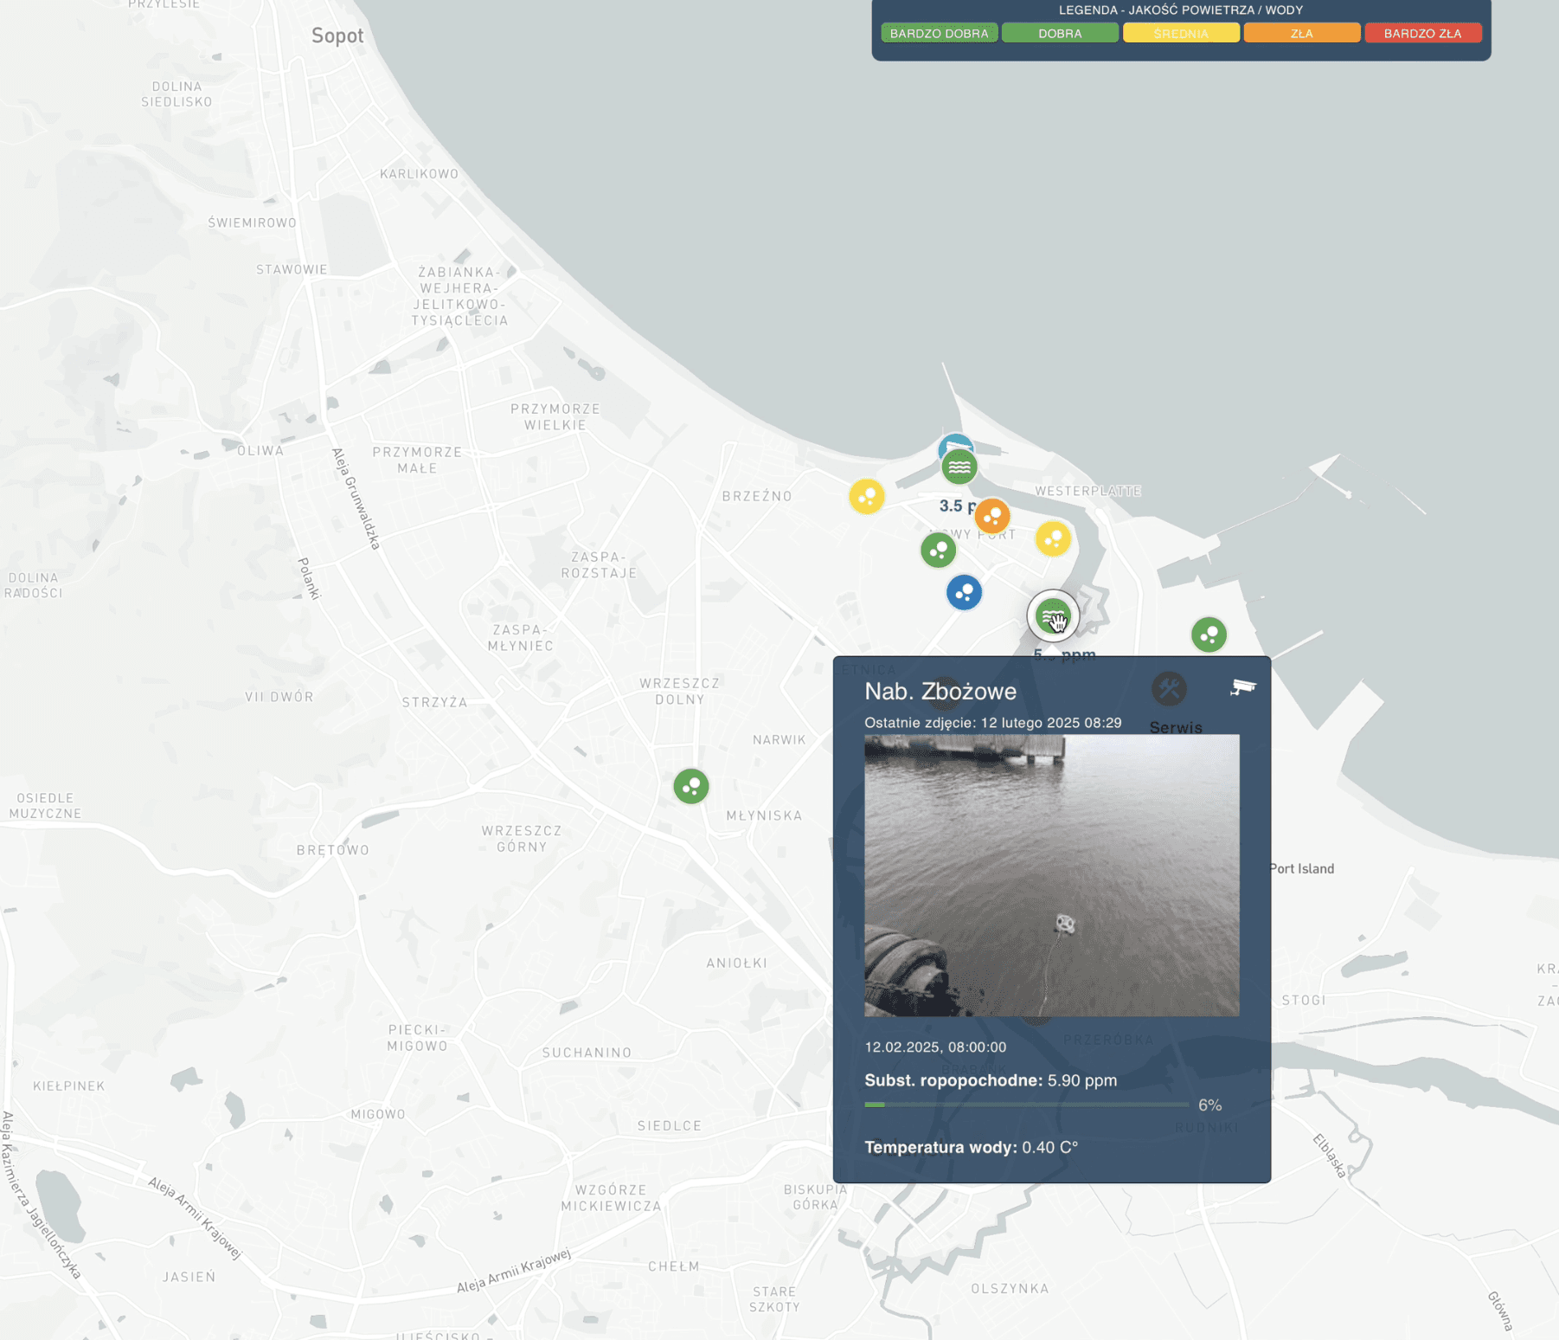Click the Nab. Zbożowe popup title

tap(940, 692)
